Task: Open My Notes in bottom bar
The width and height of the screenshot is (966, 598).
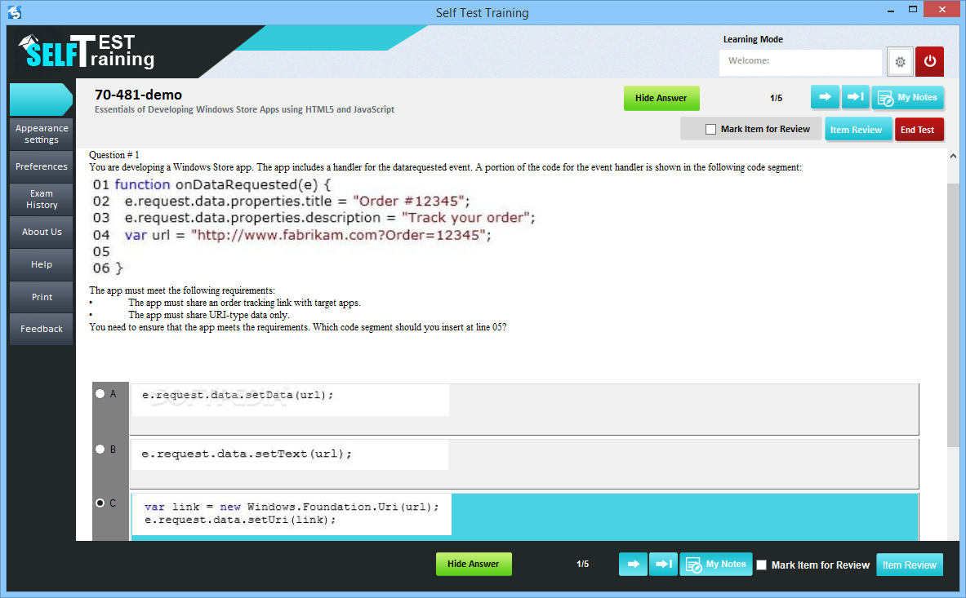Action: 716,565
